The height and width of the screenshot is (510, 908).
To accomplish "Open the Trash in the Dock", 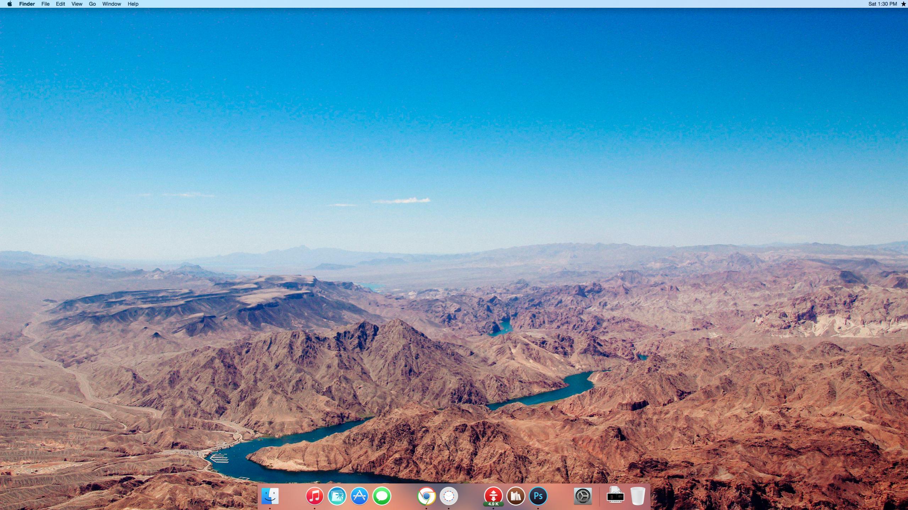I will (638, 496).
